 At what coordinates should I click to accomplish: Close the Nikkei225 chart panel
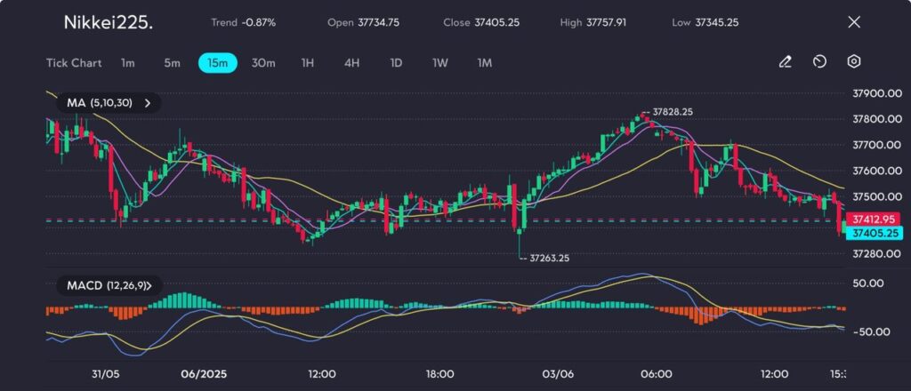[x=854, y=22]
